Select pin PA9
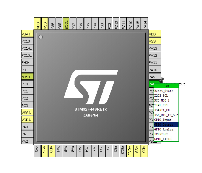The image size is (202, 173). 155,77
